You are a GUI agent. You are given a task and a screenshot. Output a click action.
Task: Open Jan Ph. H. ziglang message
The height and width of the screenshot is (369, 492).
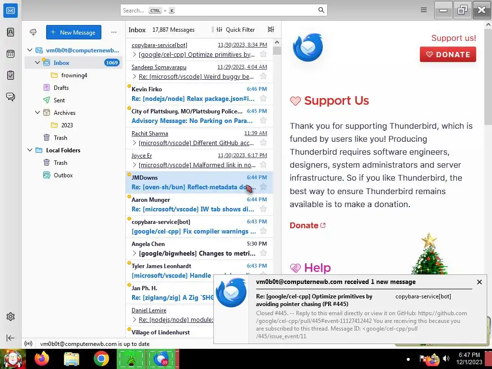coord(170,293)
